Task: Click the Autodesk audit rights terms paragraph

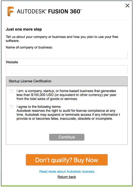Action: [68, 115]
